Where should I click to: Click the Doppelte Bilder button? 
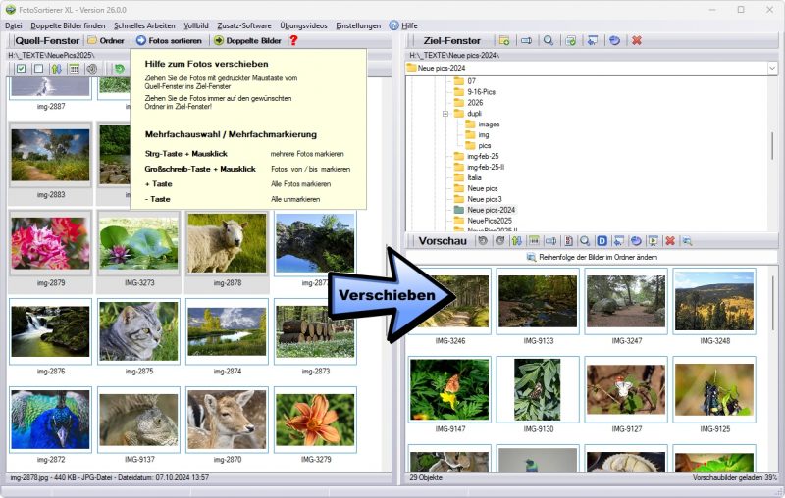pyautogui.click(x=248, y=40)
